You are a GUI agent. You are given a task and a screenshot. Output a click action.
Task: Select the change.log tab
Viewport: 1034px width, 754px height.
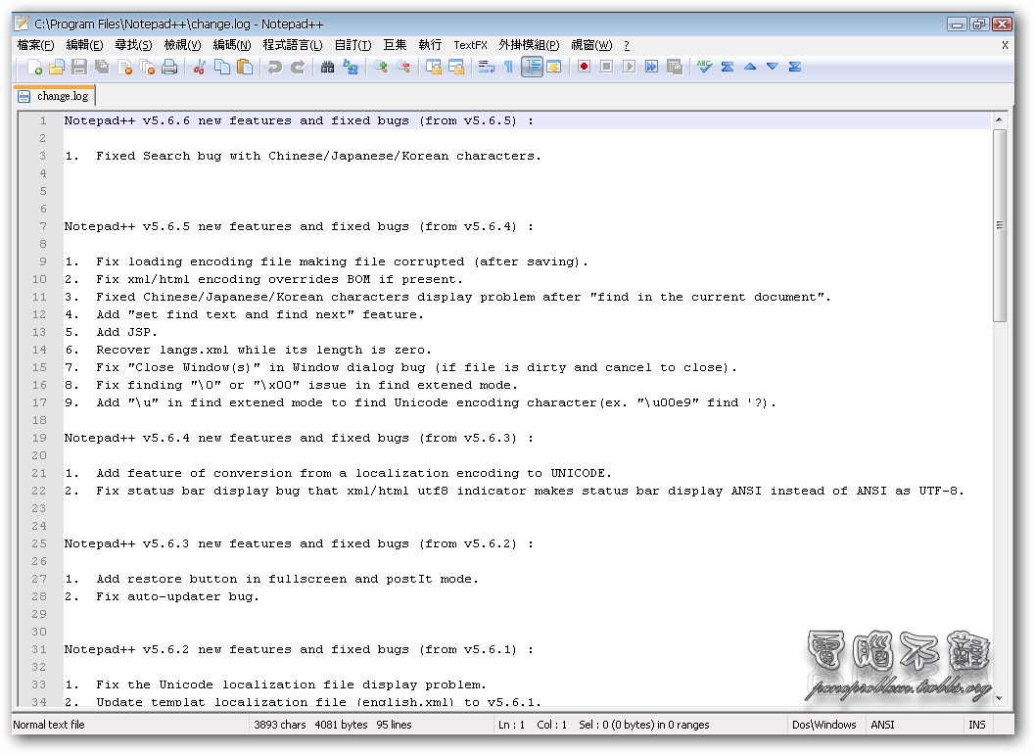pos(54,96)
